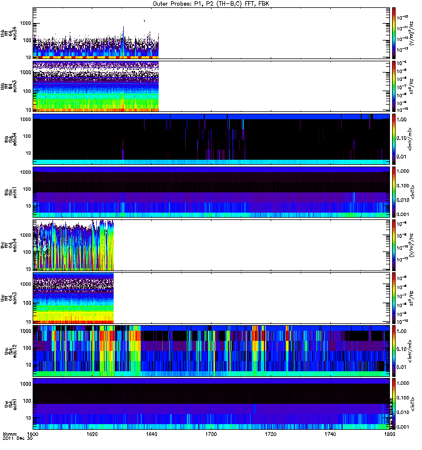Select the 1620 time axis label

click(92, 434)
